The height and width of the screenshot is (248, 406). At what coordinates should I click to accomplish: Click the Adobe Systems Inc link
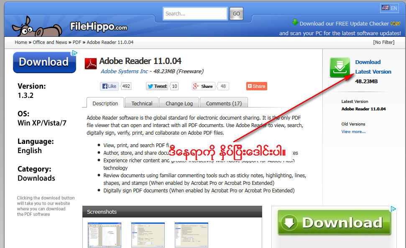coord(124,71)
